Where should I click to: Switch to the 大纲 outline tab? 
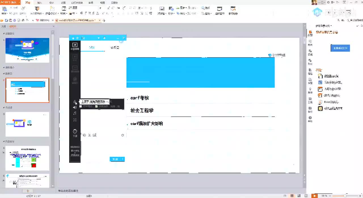coord(4,26)
